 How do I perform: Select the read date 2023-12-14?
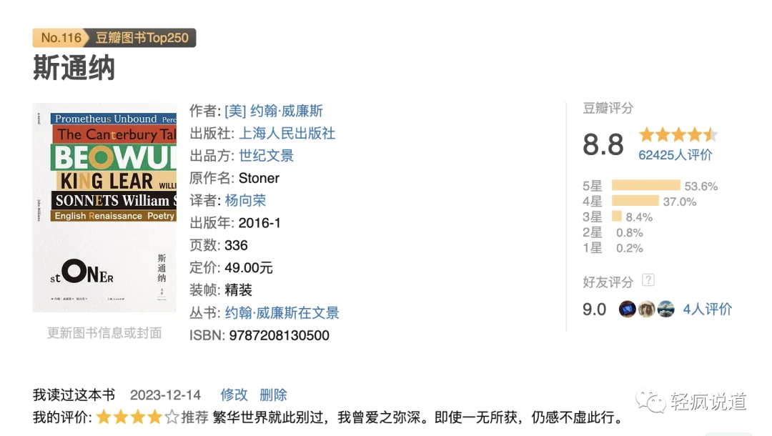[165, 395]
